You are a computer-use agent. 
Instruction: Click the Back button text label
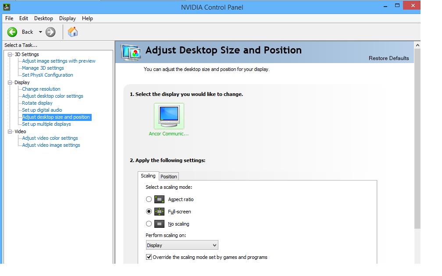point(27,32)
